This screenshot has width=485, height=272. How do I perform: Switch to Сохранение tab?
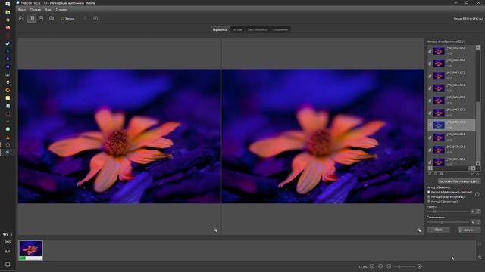(x=280, y=30)
